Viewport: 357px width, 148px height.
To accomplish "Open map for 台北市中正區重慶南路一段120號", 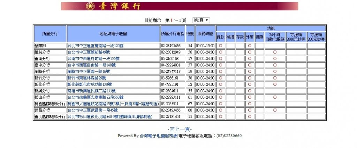I will tap(96, 46).
